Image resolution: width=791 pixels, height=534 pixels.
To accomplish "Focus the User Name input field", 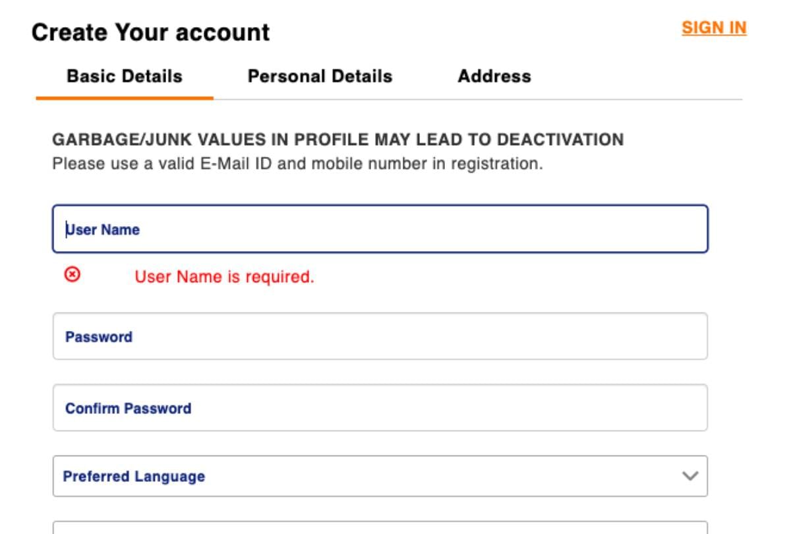I will (x=380, y=229).
